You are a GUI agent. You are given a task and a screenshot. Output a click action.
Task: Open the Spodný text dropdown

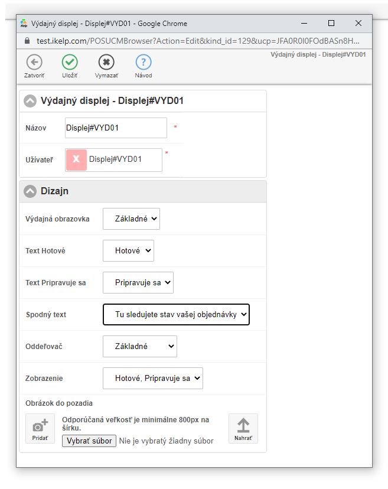pyautogui.click(x=176, y=315)
